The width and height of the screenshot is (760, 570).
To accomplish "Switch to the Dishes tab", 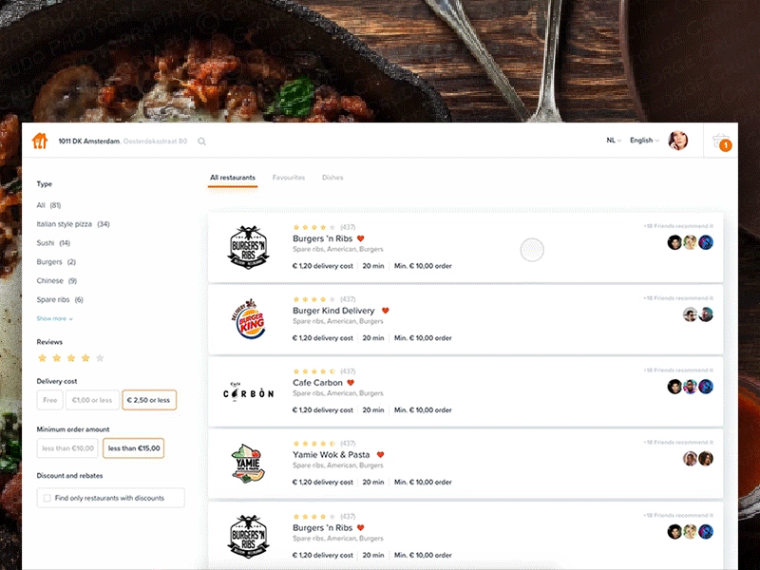I will [332, 178].
